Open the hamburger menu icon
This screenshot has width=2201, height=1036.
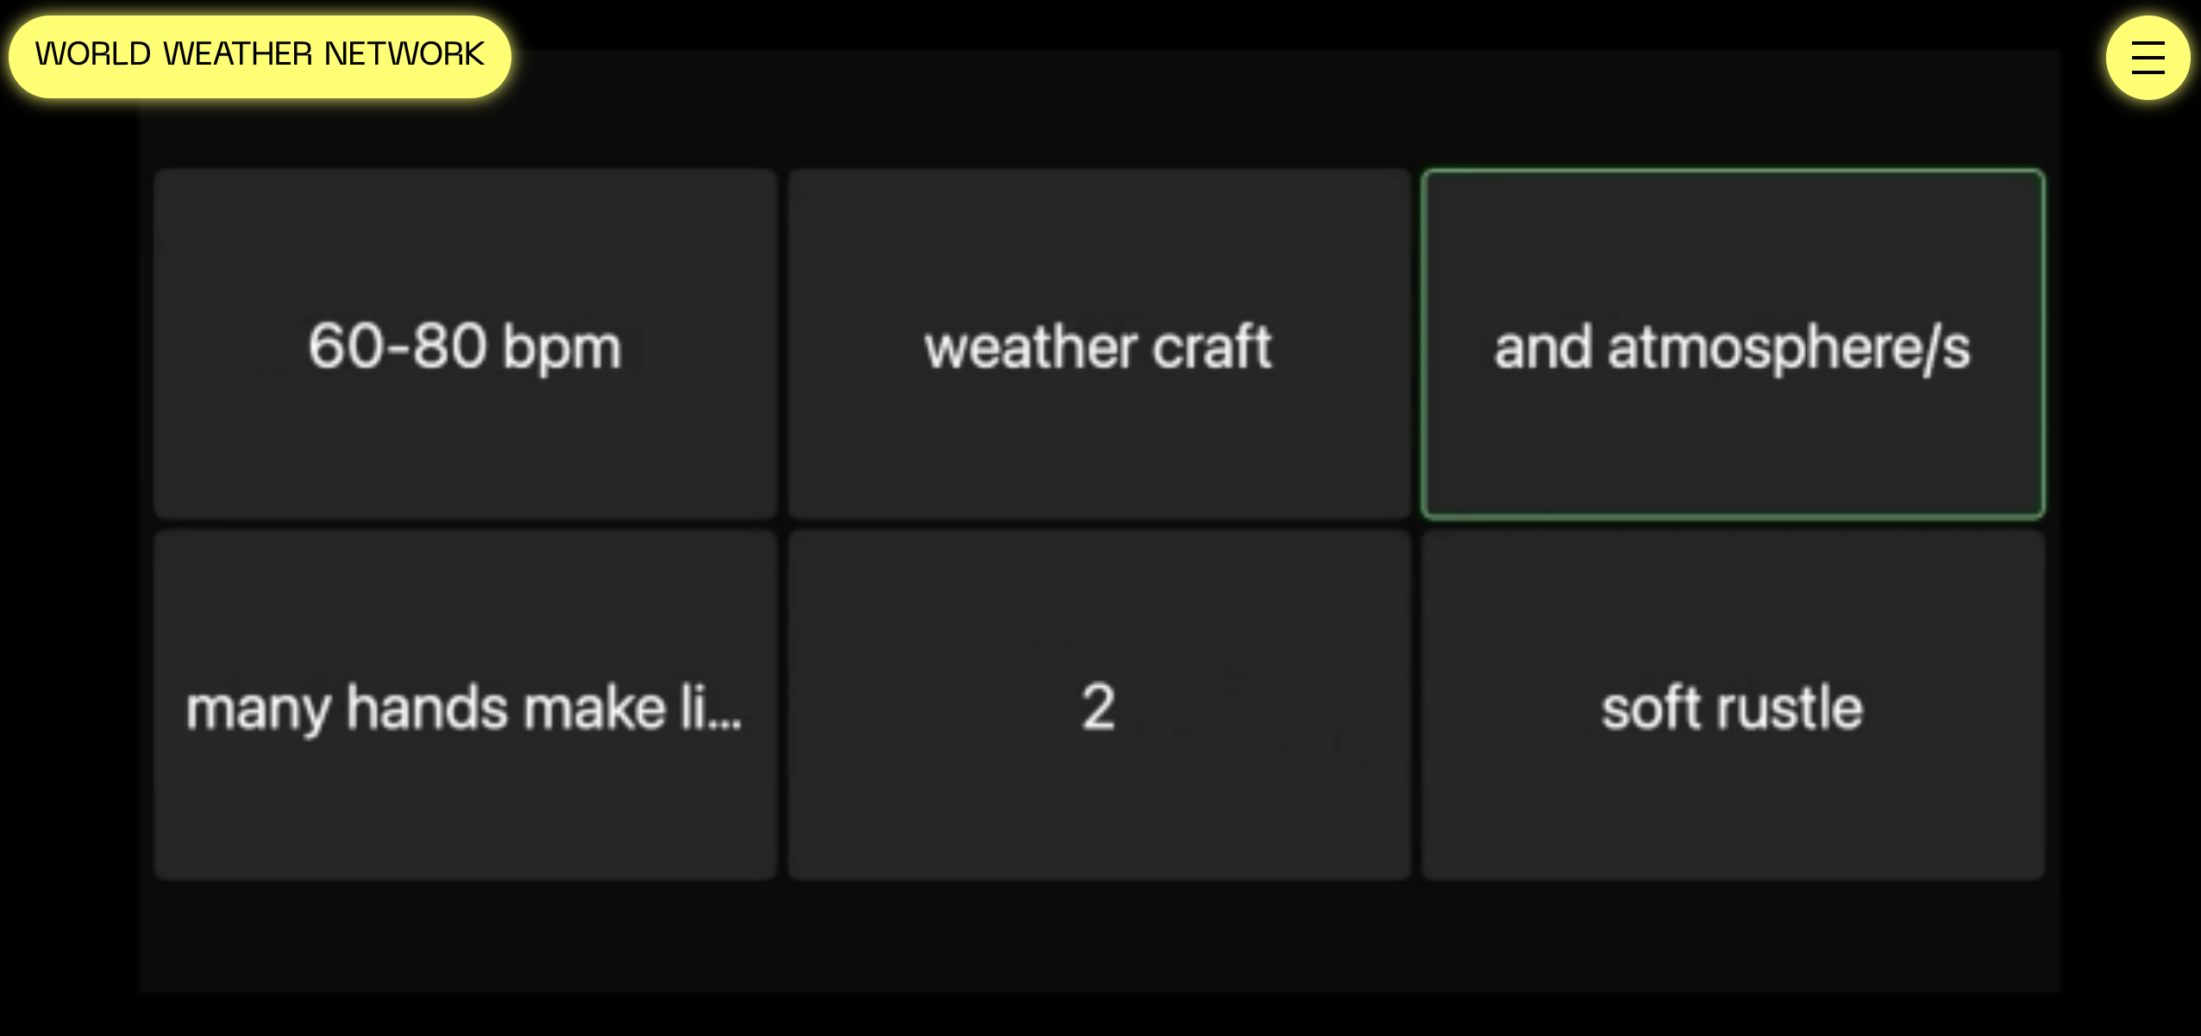pos(2148,58)
